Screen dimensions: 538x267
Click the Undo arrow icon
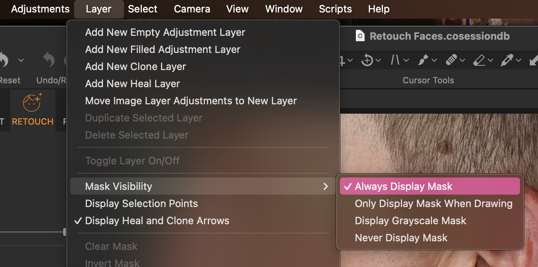[x=49, y=60]
